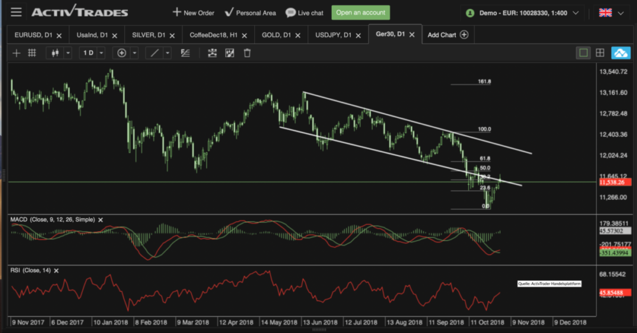This screenshot has height=333, width=637.
Task: Close the USDJPY, D1 tab
Action: [x=358, y=36]
